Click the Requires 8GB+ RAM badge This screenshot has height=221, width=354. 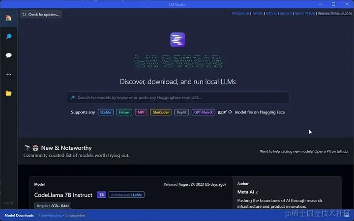[x=53, y=206]
